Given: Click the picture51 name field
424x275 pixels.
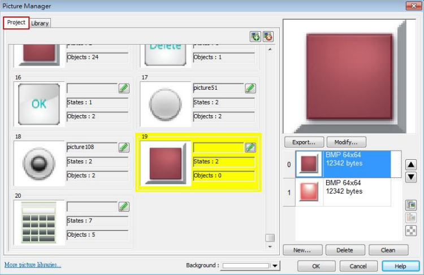Looking at the screenshot, I should 218,88.
